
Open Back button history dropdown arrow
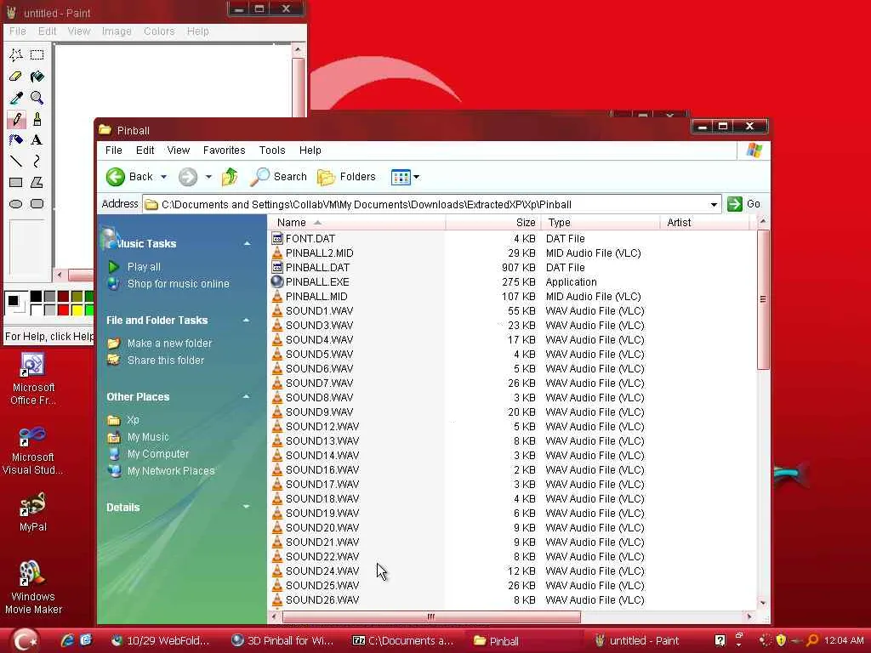(x=163, y=177)
